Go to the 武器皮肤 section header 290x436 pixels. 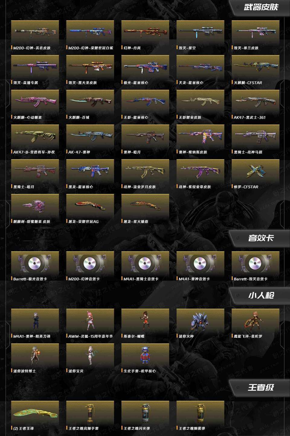coord(261,7)
